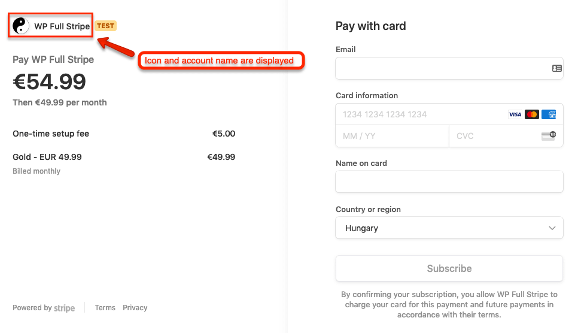Click the email autofill contact card icon
578x333 pixels.
click(556, 68)
